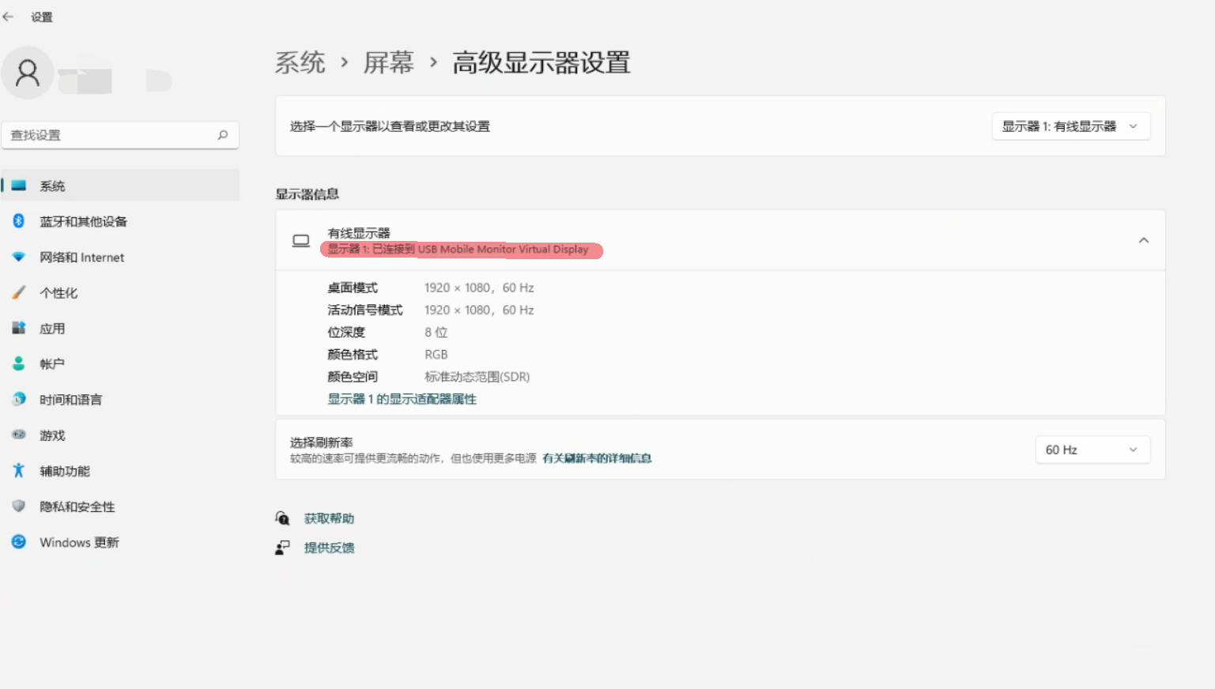Click the help icon beside 获取帮助
Screen dimensions: 1215x689
282,518
